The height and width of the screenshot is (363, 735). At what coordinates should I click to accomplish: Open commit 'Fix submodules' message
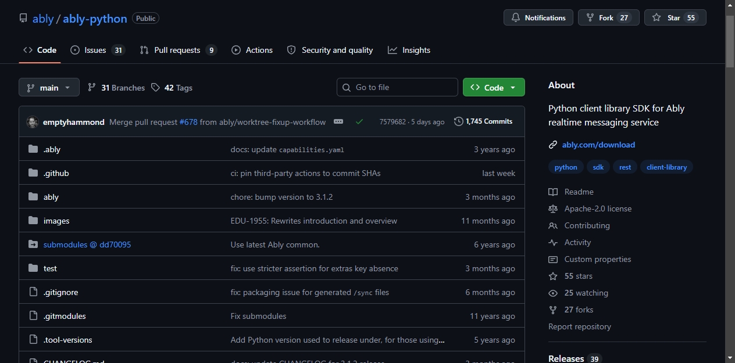[x=258, y=316]
